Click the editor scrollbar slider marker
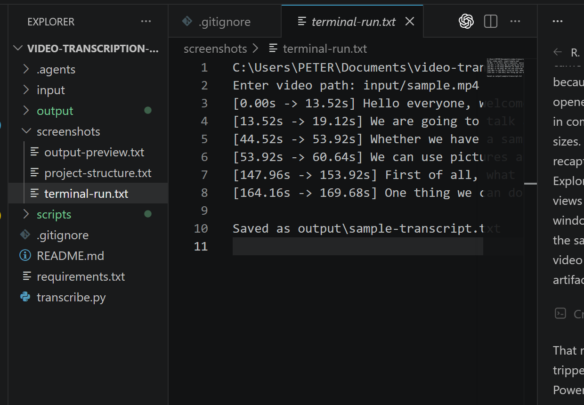Image resolution: width=584 pixels, height=405 pixels. click(x=531, y=183)
